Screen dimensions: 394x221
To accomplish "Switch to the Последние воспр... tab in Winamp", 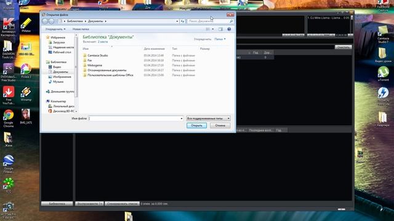I will coord(260,130).
